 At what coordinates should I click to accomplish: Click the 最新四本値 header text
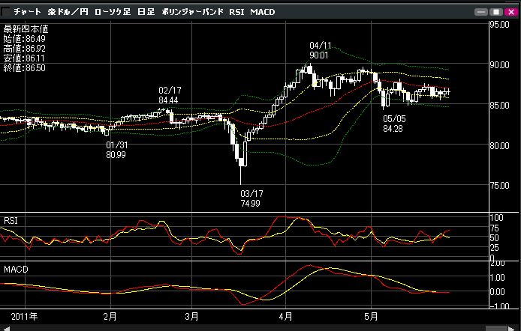[x=24, y=29]
